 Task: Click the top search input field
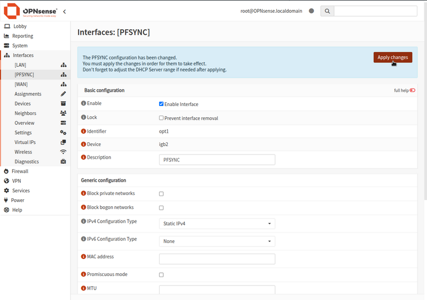[x=376, y=11]
